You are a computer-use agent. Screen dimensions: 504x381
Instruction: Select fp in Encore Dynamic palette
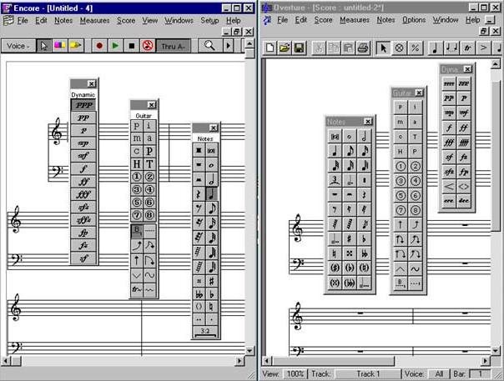[83, 233]
